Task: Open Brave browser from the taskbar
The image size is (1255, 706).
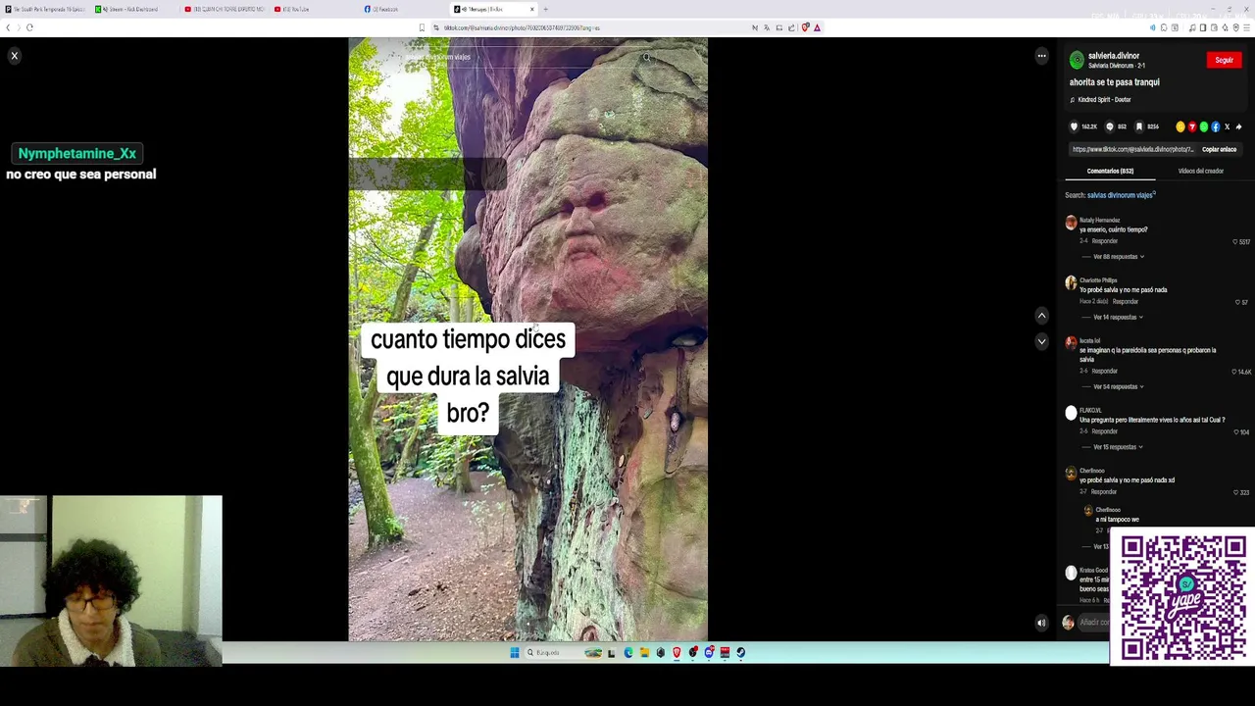Action: tap(677, 653)
